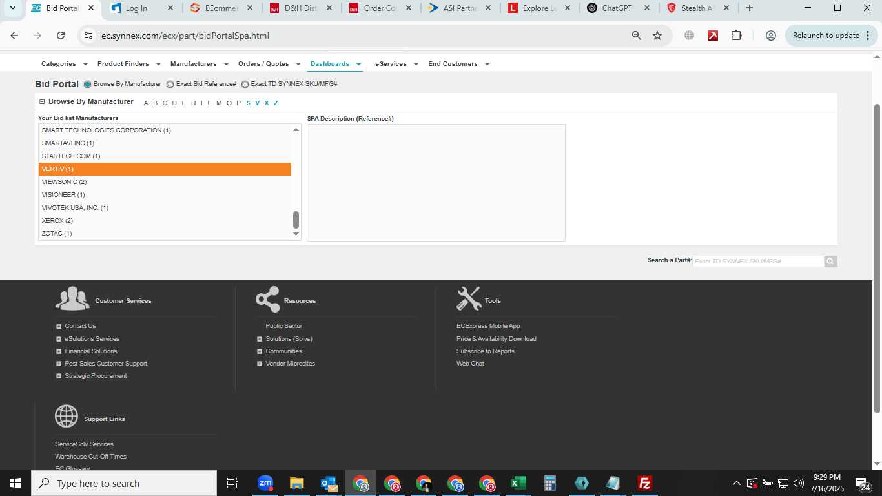The image size is (882, 496).
Task: Click the volume speaker tray icon
Action: pos(799,483)
